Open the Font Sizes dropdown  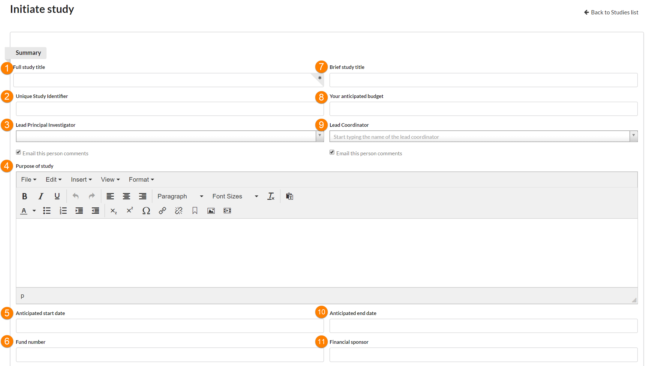[x=235, y=196]
